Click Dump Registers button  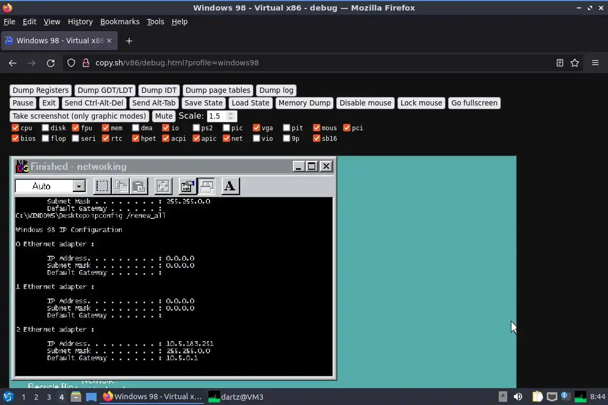tap(41, 90)
